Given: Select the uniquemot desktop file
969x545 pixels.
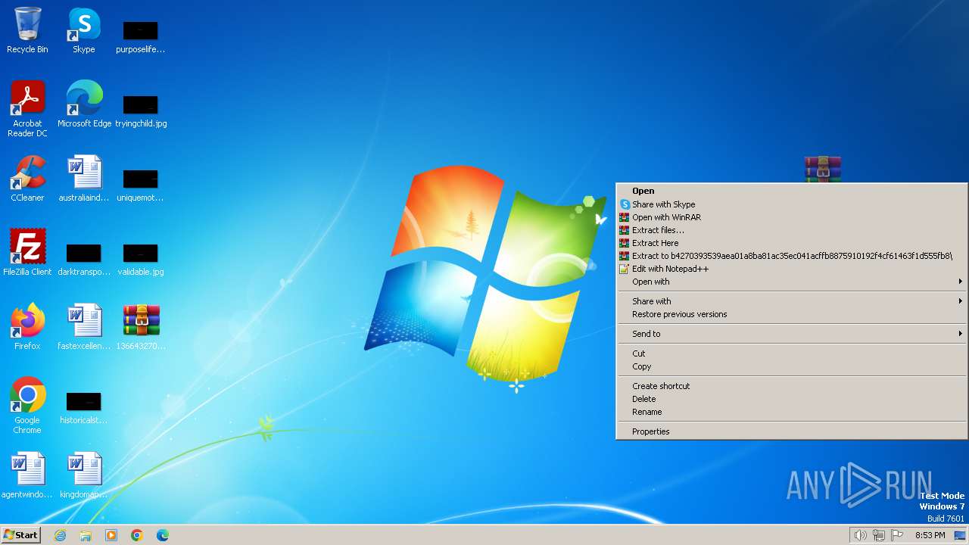Looking at the screenshot, I should click(140, 185).
